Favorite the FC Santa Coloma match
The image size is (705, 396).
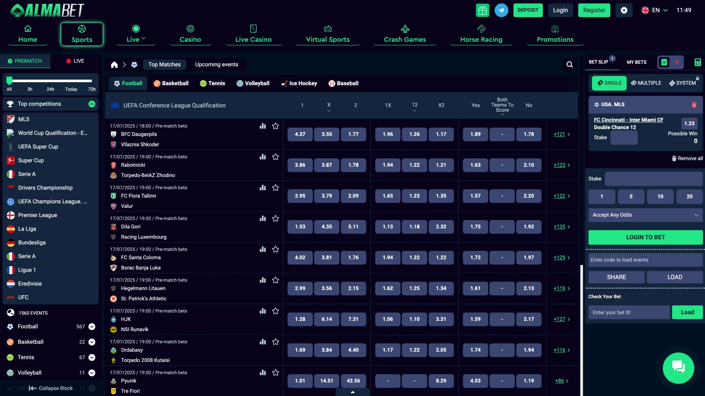(275, 249)
